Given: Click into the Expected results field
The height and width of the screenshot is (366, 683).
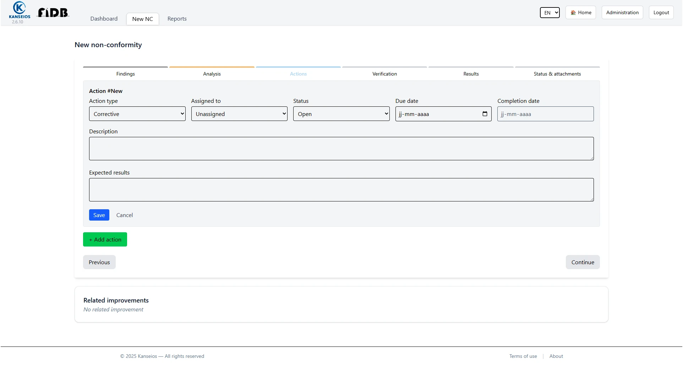Looking at the screenshot, I should [341, 190].
